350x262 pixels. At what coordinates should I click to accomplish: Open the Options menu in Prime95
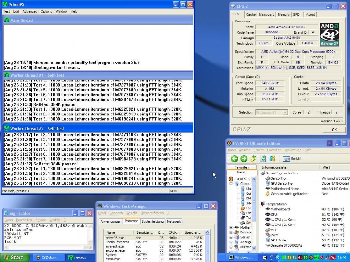coord(46,11)
